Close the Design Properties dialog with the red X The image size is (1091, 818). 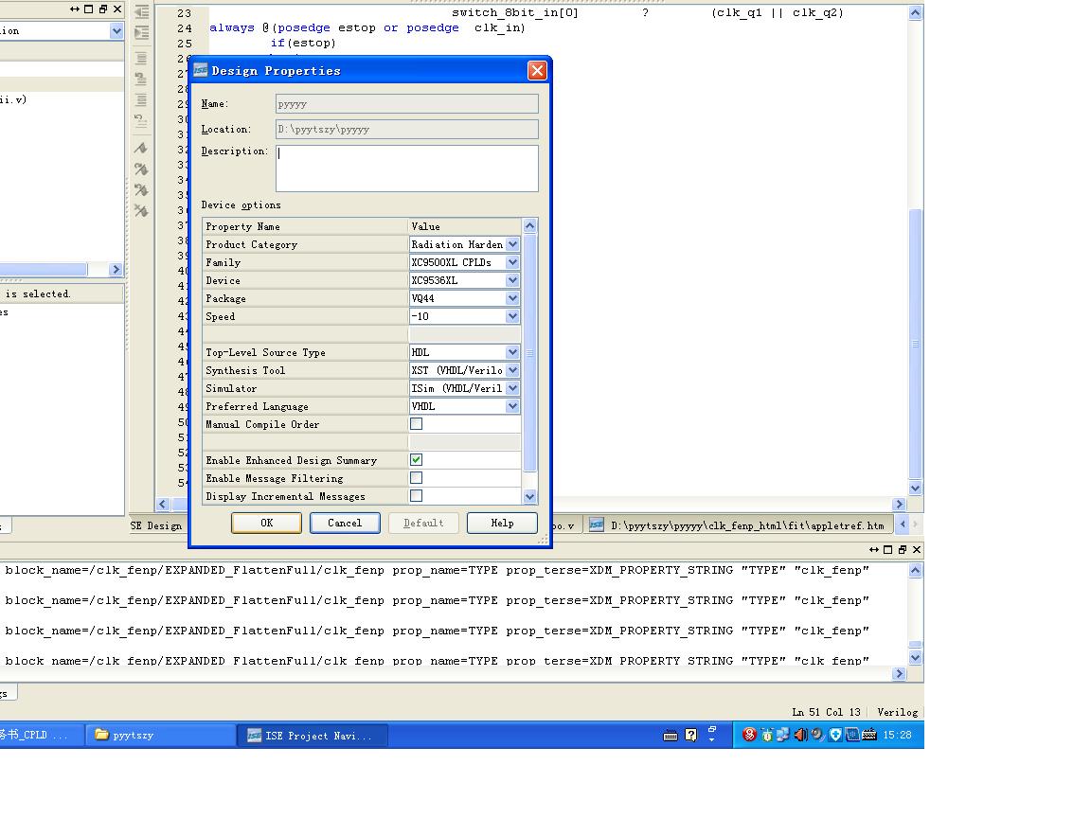[x=537, y=70]
